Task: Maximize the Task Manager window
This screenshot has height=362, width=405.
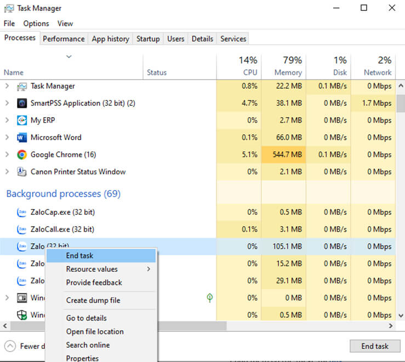Action: (x=364, y=8)
